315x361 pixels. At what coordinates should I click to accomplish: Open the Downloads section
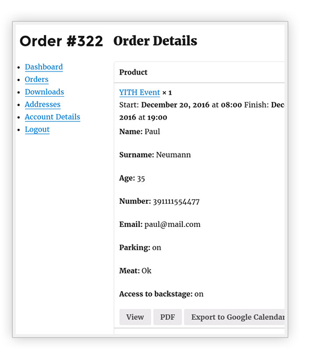tap(44, 92)
